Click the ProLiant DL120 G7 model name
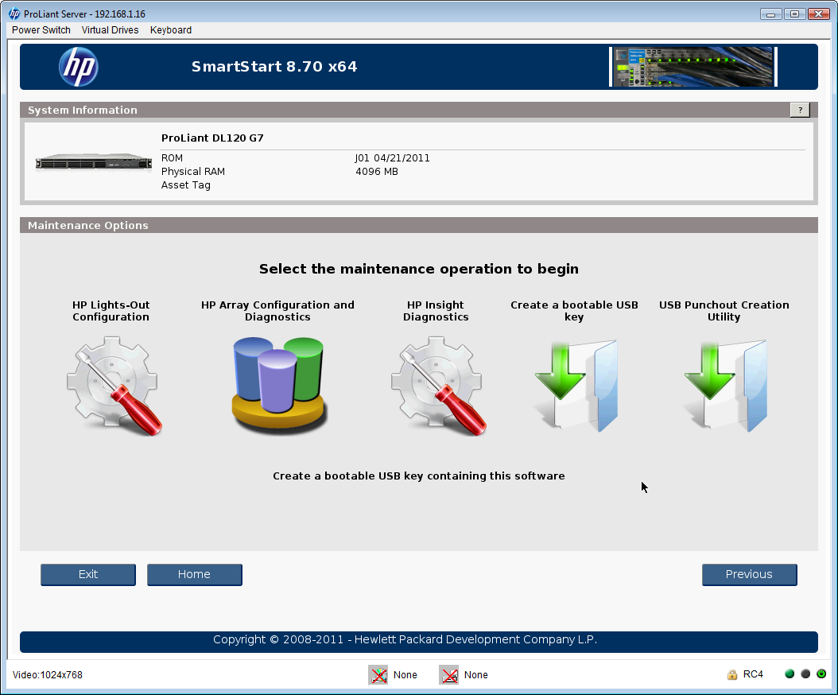The width and height of the screenshot is (838, 695). 213,138
